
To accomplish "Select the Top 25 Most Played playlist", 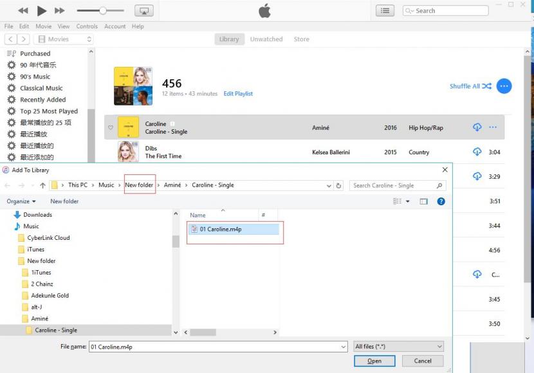I will [x=49, y=111].
